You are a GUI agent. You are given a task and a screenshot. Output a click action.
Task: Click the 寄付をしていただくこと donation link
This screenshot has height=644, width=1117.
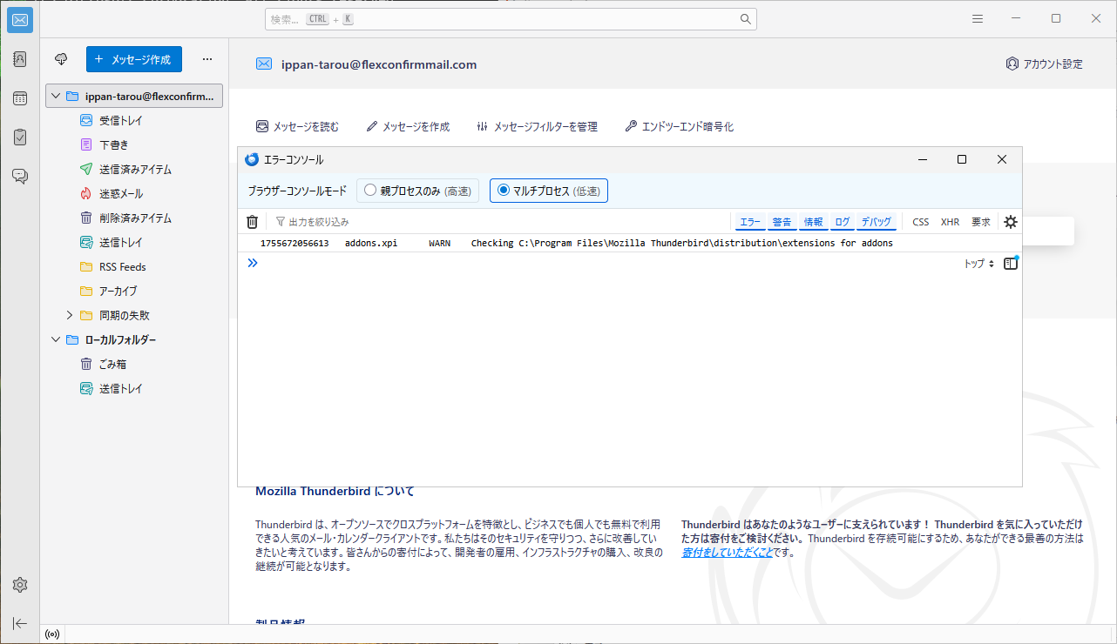tap(727, 552)
